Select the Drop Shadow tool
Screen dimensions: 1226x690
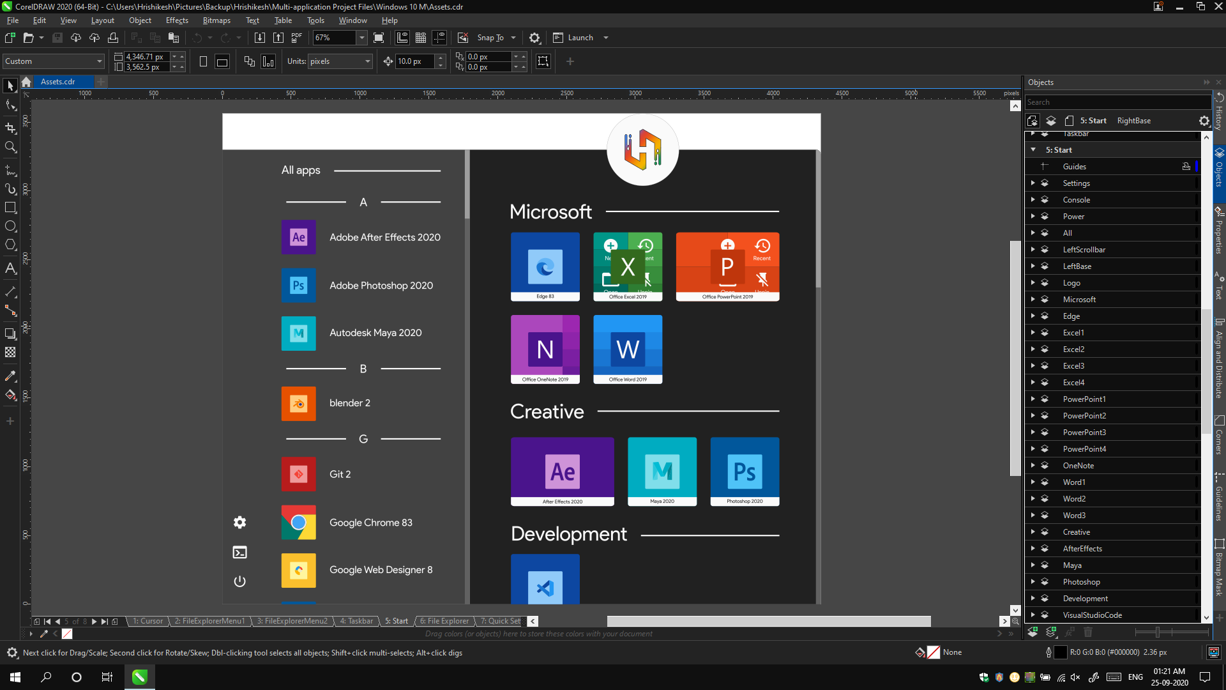[x=10, y=333]
